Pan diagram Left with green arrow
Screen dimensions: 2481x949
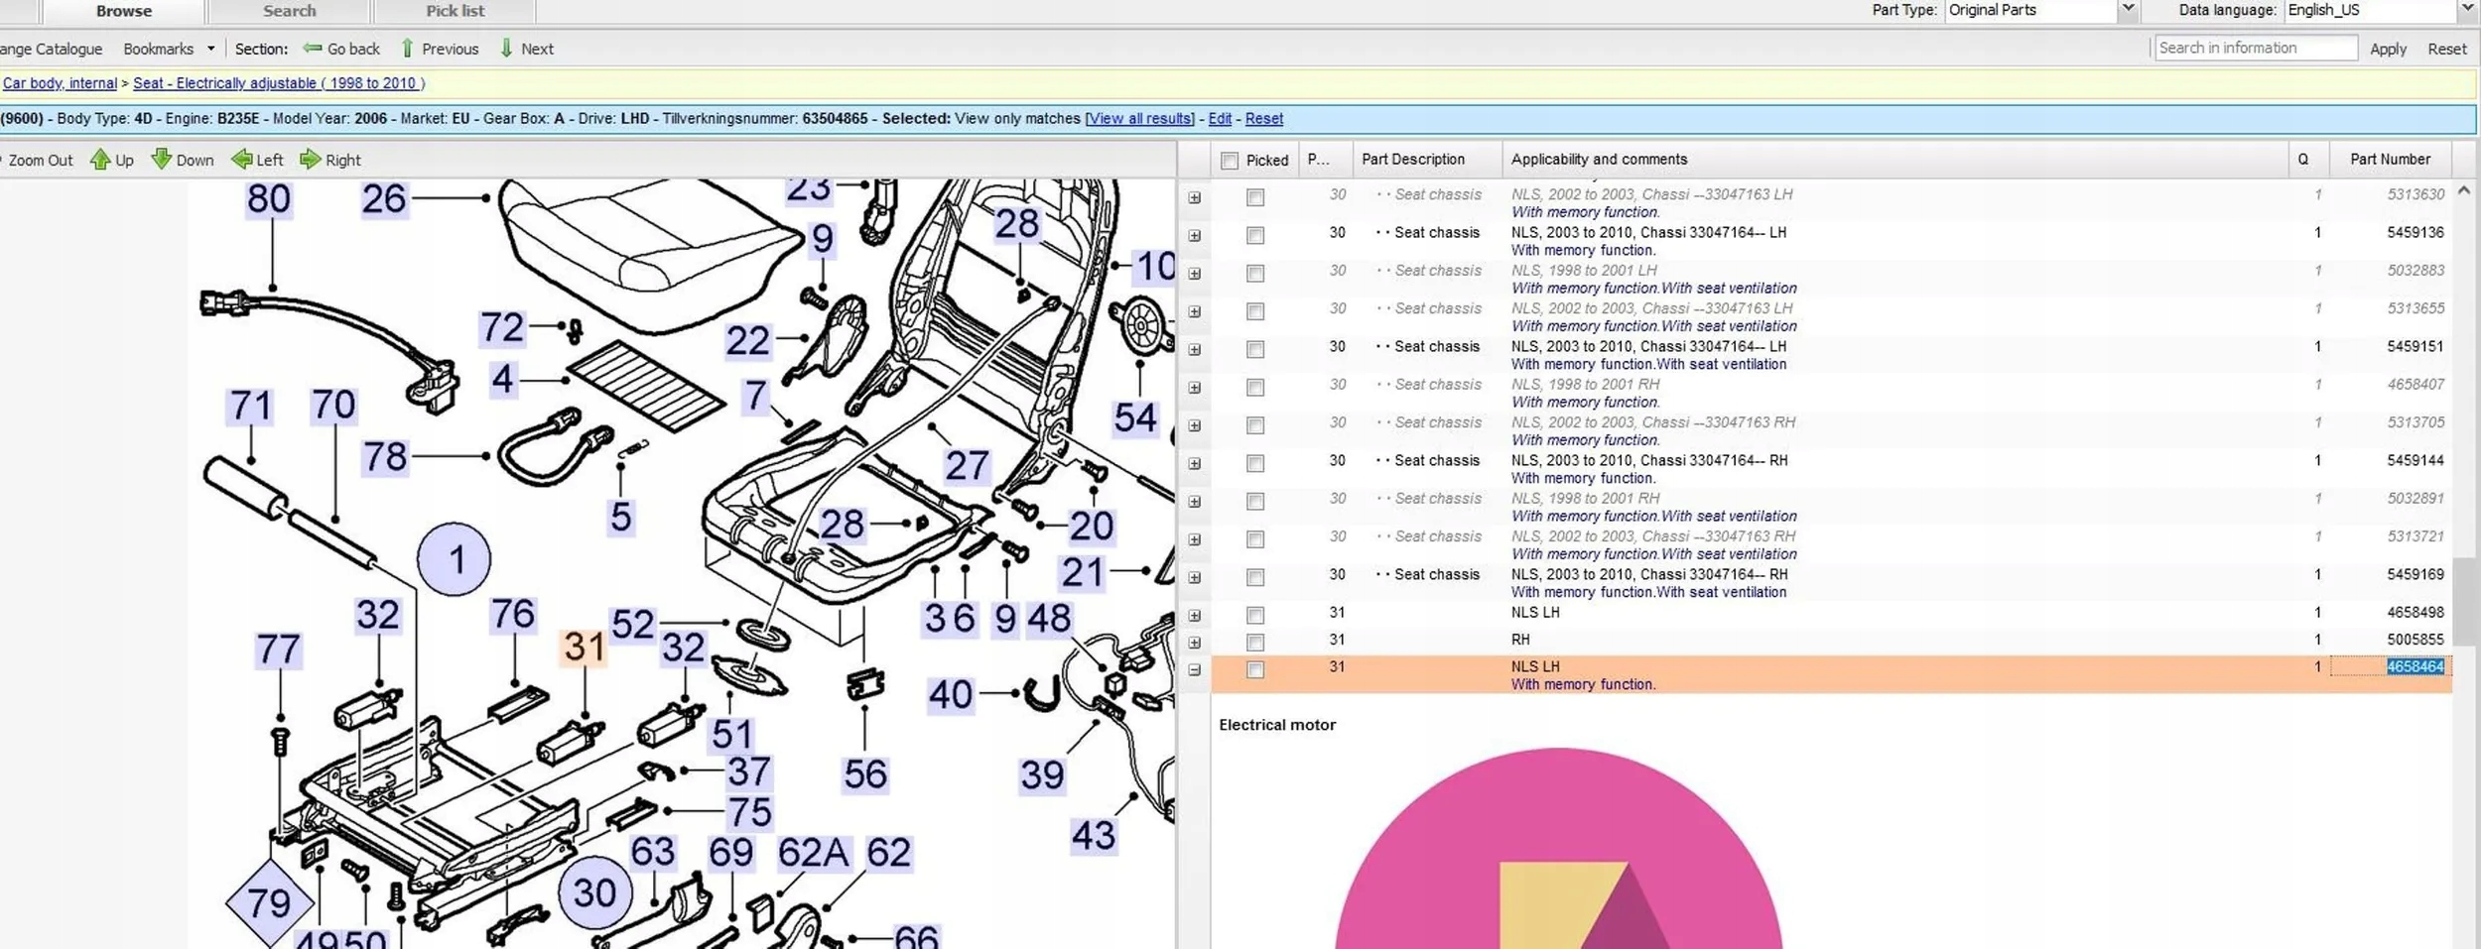coord(241,160)
